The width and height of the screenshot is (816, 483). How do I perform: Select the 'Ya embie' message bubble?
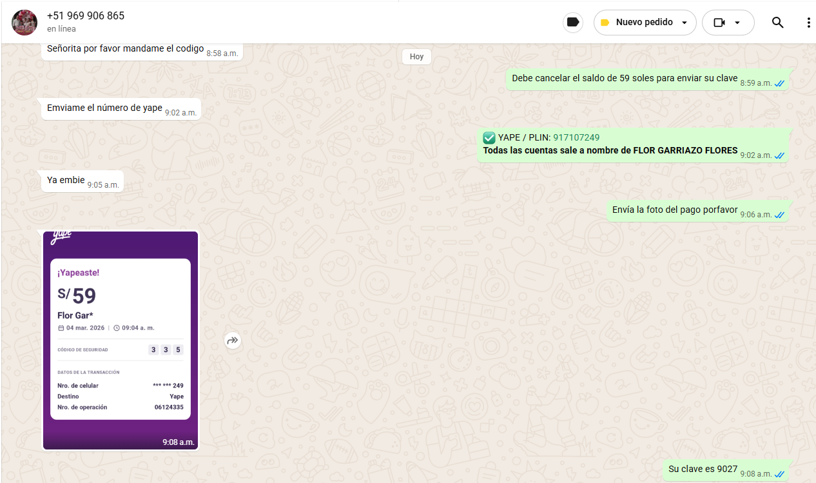click(x=66, y=181)
